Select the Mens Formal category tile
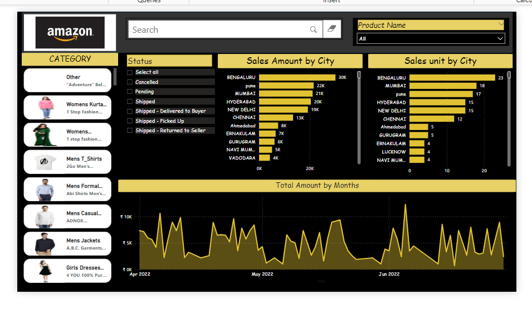Screen dimensions: 532x324 pyautogui.click(x=67, y=189)
